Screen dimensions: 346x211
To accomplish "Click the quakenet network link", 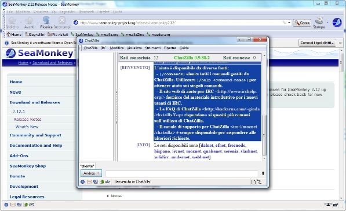I will (212, 151).
